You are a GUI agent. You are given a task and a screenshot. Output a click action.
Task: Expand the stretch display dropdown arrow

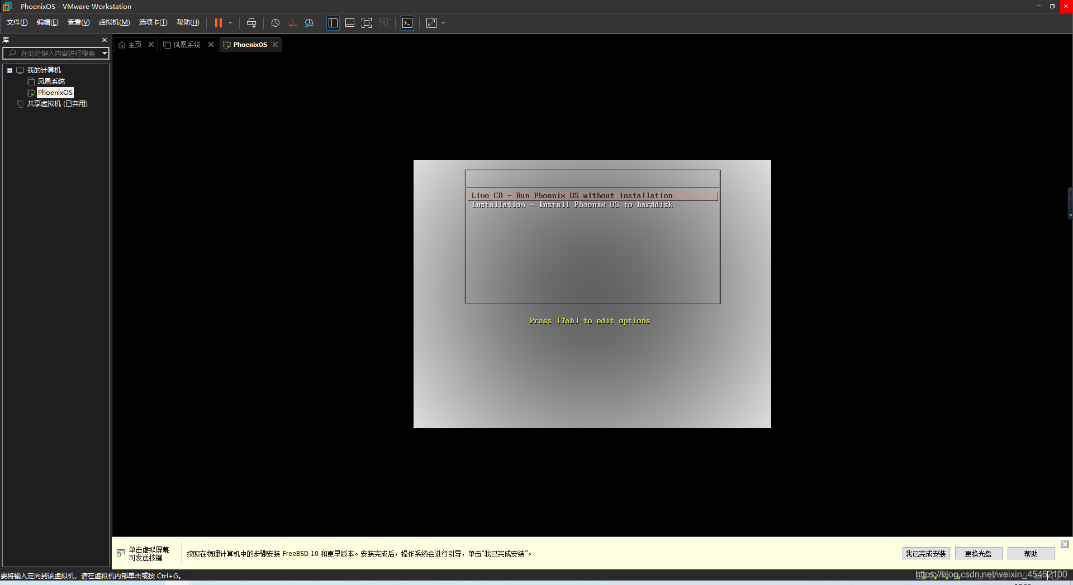(443, 23)
